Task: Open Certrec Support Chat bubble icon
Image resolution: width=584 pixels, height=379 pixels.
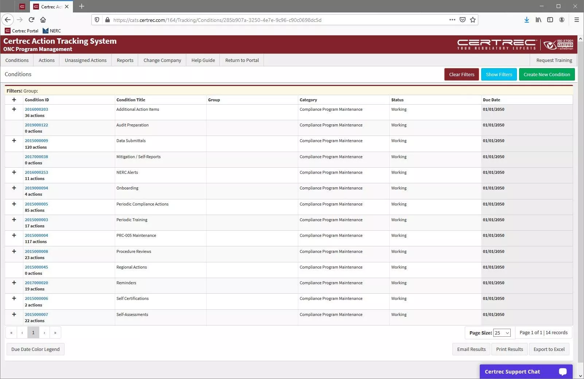Action: pos(563,371)
